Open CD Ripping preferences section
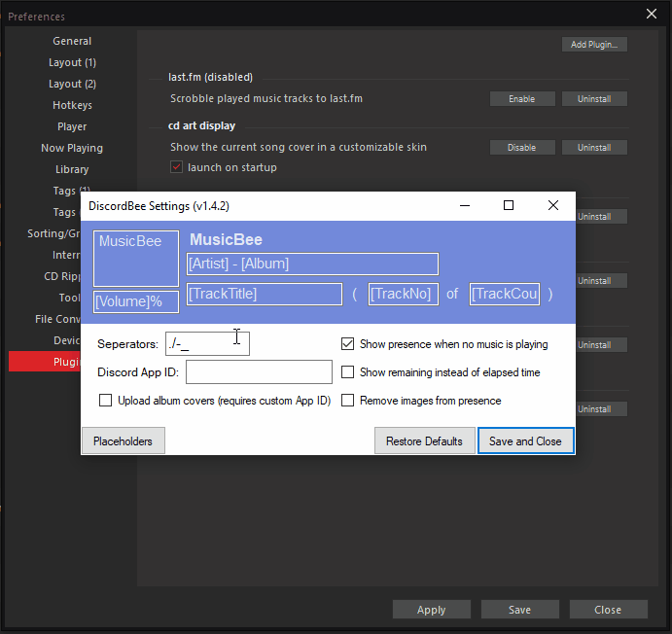The height and width of the screenshot is (634, 672). pyautogui.click(x=62, y=276)
